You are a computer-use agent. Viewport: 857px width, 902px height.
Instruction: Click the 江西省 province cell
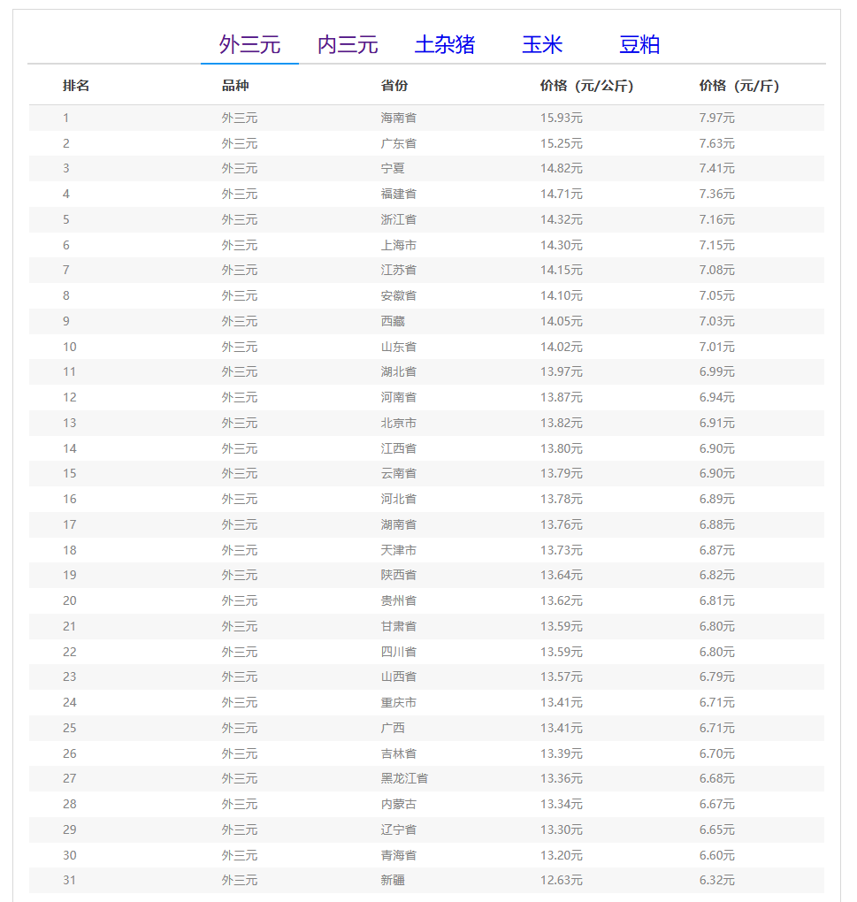point(398,448)
